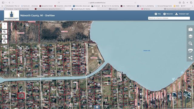Open the Wintrust Bank Secure Login bookmark
The height and width of the screenshot is (109, 194).
(x=82, y=6)
